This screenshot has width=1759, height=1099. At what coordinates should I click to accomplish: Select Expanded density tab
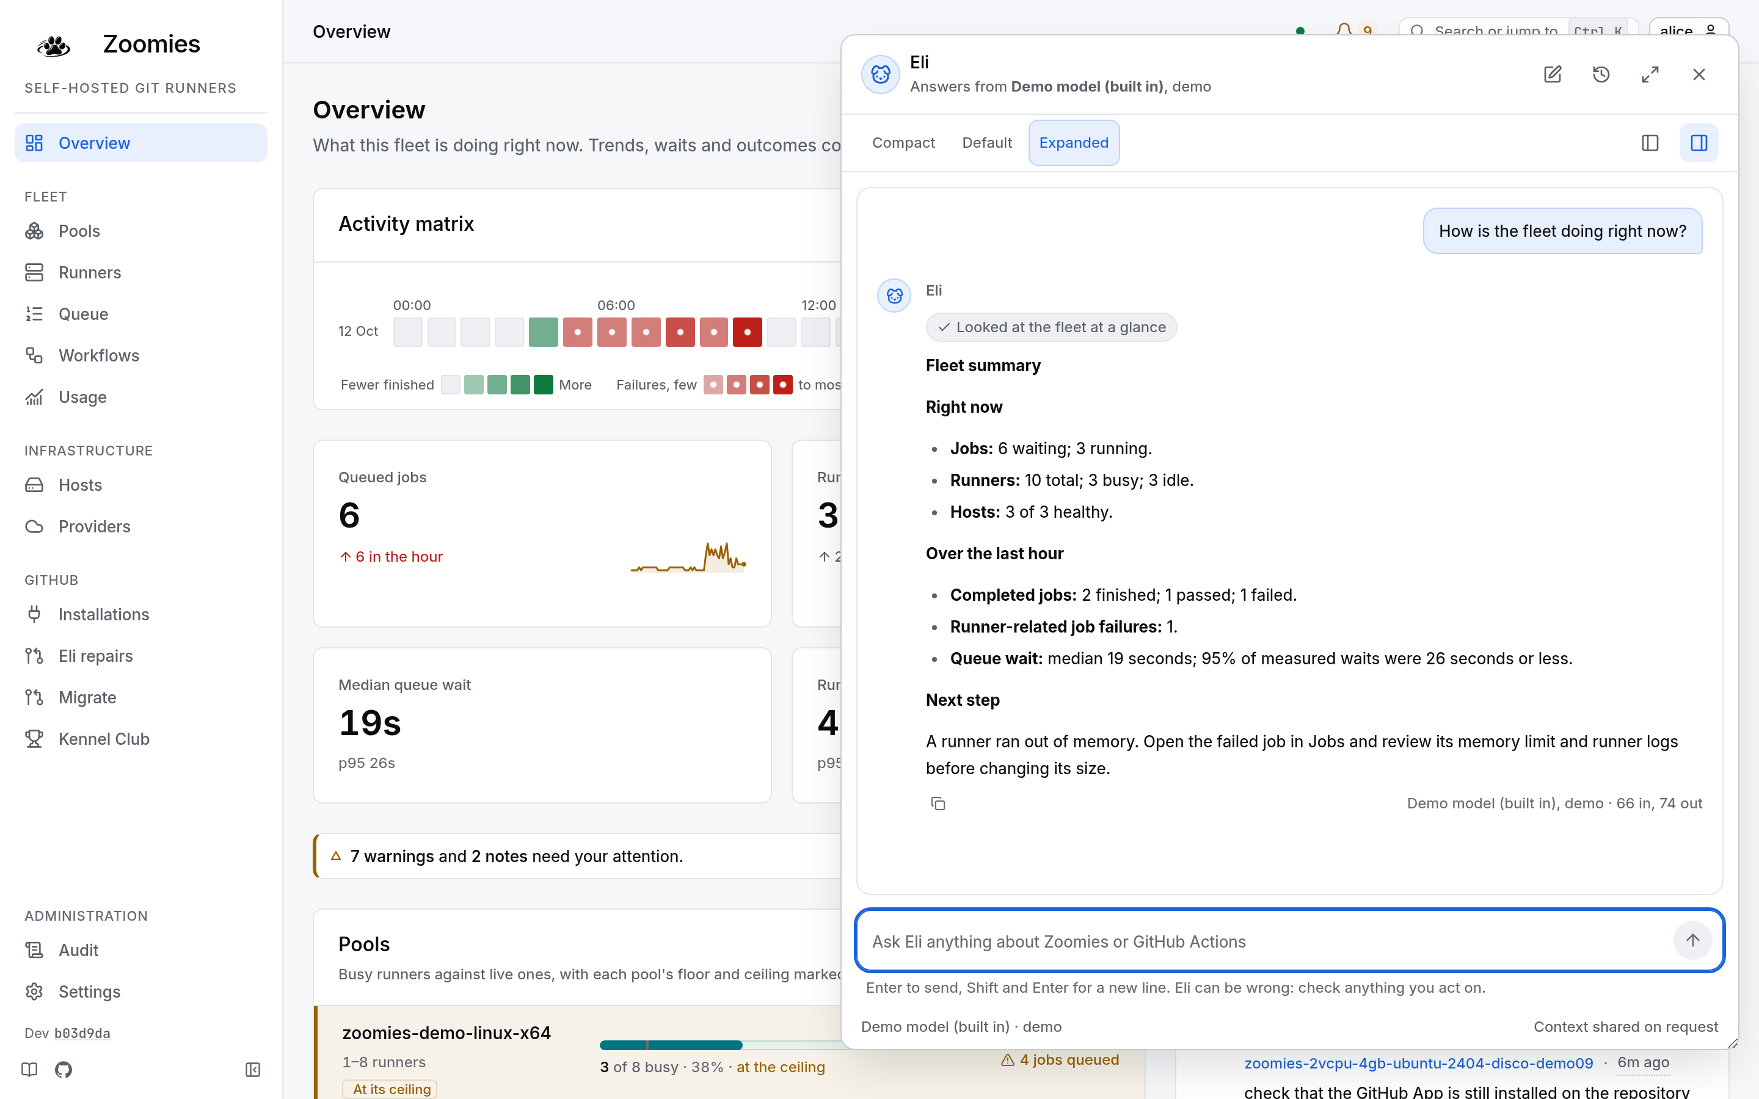[1074, 142]
